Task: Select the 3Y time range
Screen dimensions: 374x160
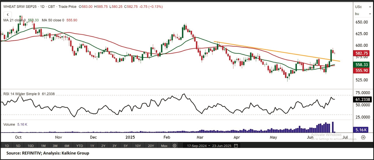Action: tap(114, 145)
